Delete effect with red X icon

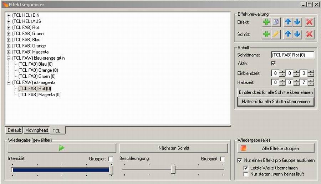[310, 22]
